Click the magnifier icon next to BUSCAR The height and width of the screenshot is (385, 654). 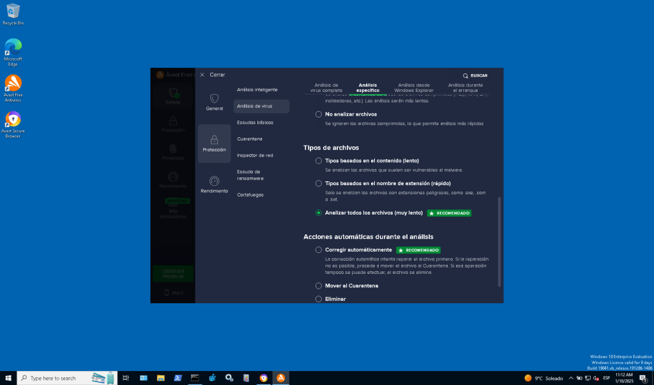[x=466, y=76]
